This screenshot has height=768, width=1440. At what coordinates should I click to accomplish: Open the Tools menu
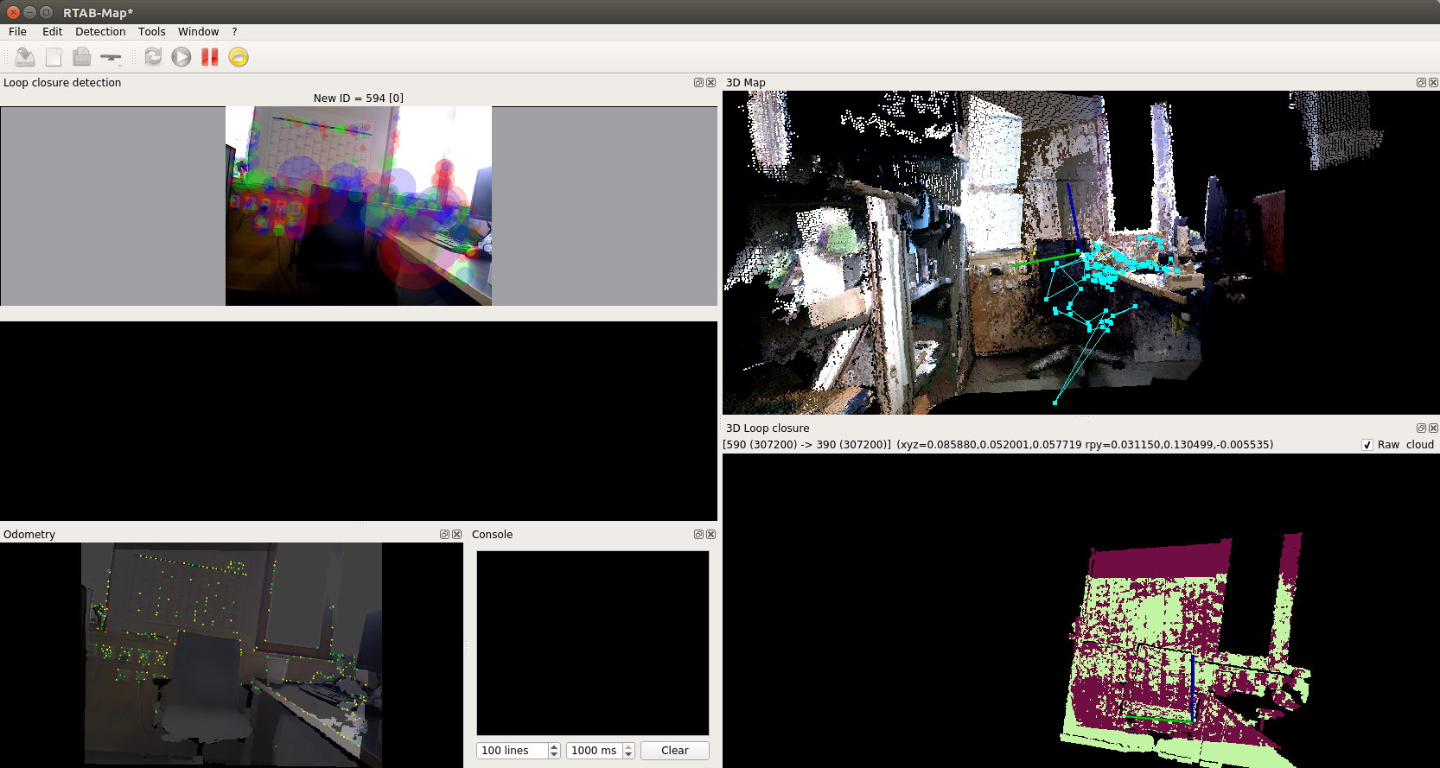pyautogui.click(x=152, y=31)
